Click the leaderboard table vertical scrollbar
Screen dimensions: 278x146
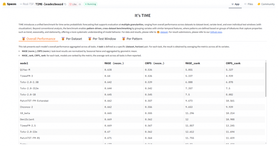click(266, 79)
